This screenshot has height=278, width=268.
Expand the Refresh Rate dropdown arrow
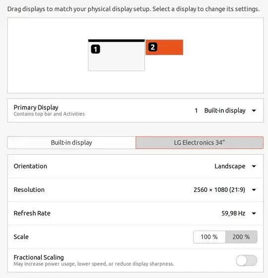point(254,213)
